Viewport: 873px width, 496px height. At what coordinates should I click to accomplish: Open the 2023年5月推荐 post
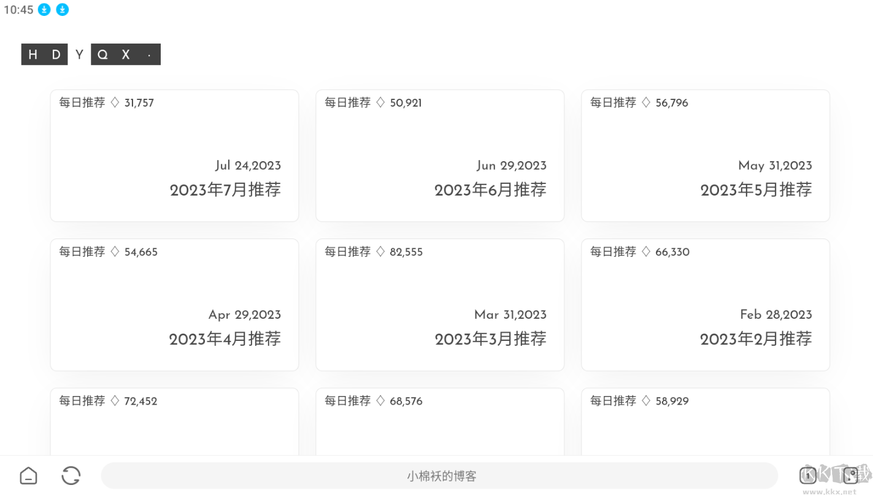click(x=756, y=190)
